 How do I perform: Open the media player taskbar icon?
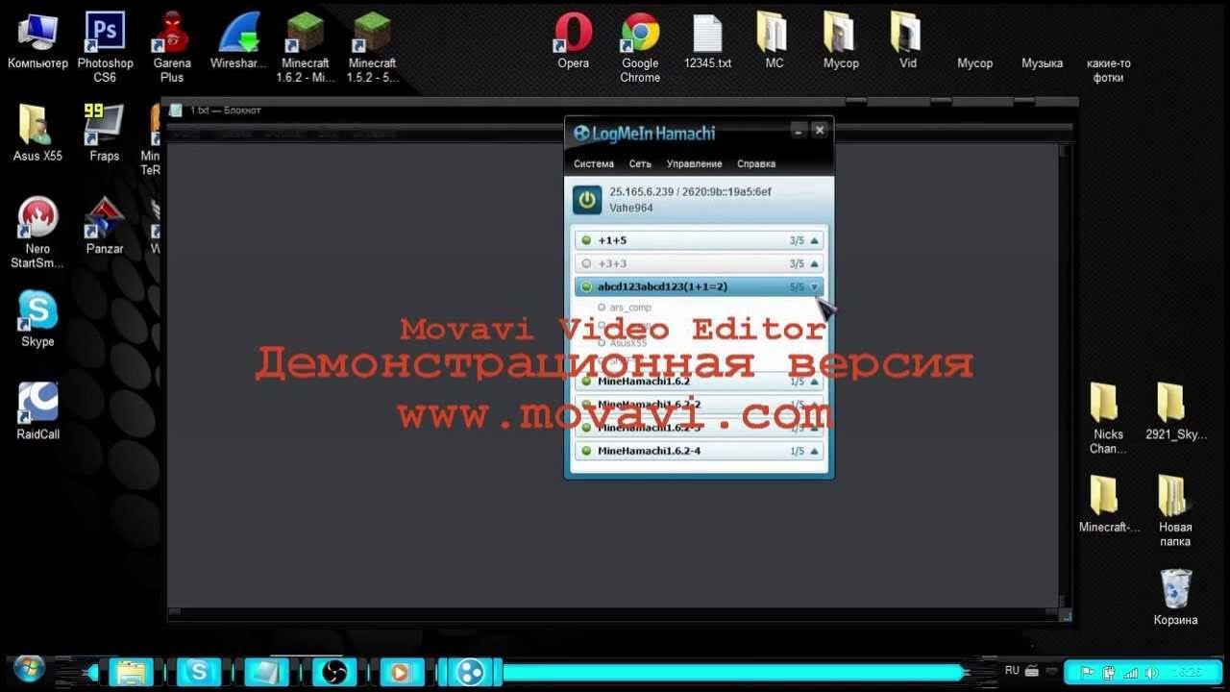[402, 671]
